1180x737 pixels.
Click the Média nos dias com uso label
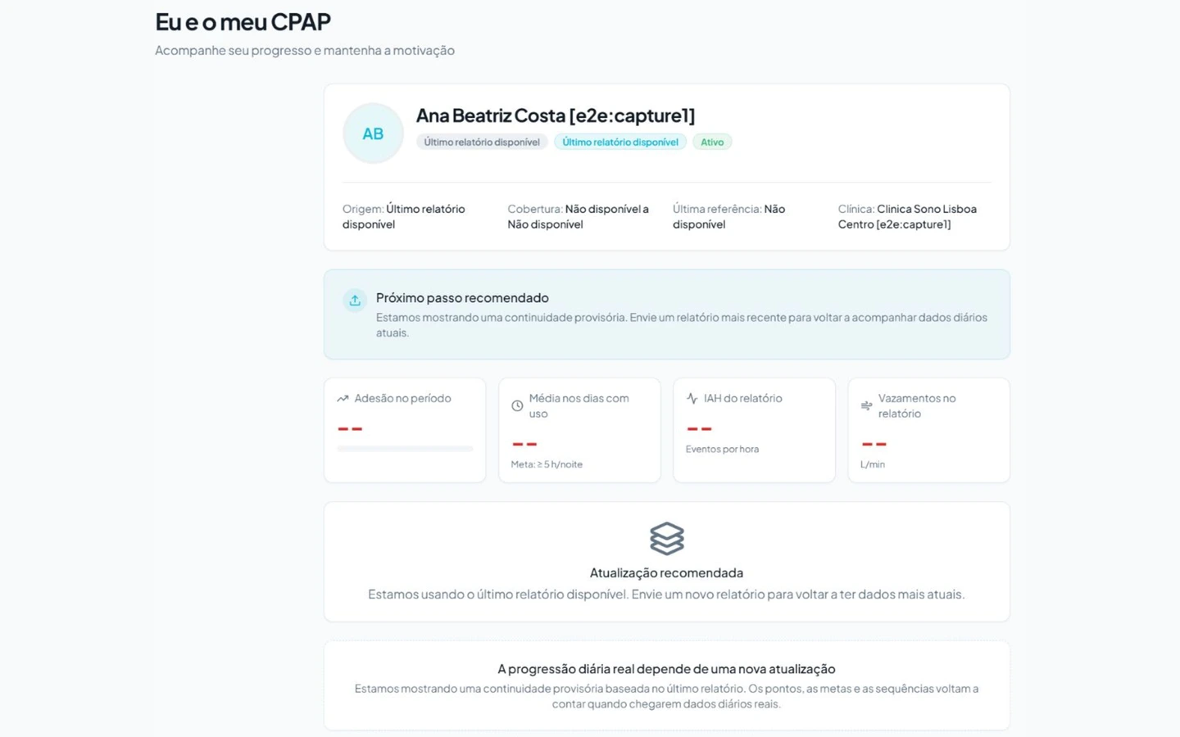tap(579, 406)
